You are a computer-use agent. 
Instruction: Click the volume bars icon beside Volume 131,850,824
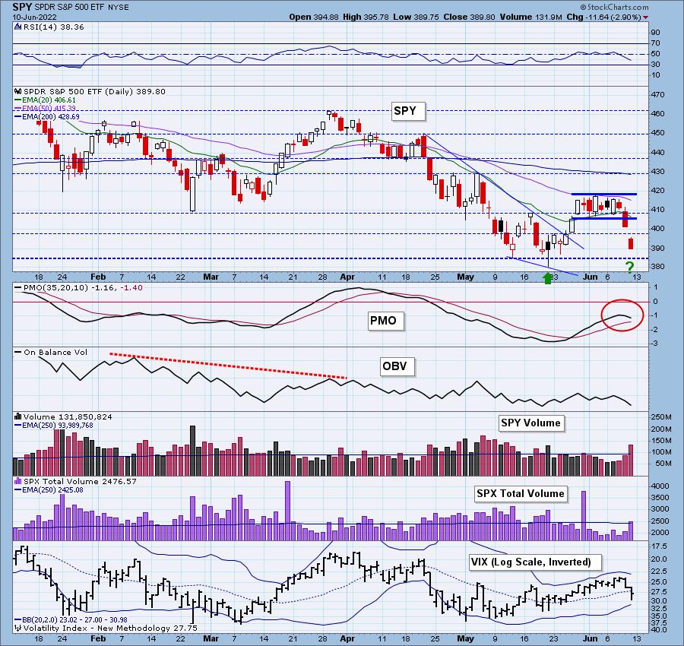click(x=18, y=416)
